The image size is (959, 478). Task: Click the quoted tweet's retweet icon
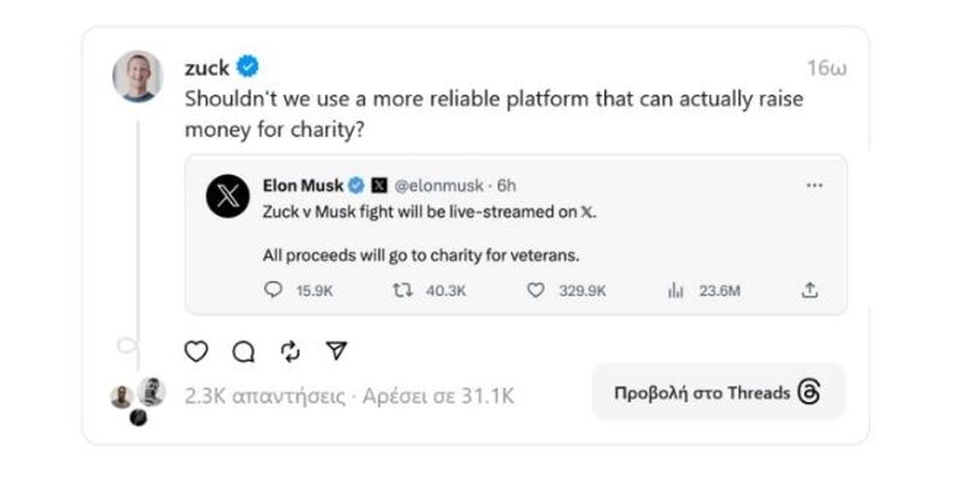pos(402,290)
